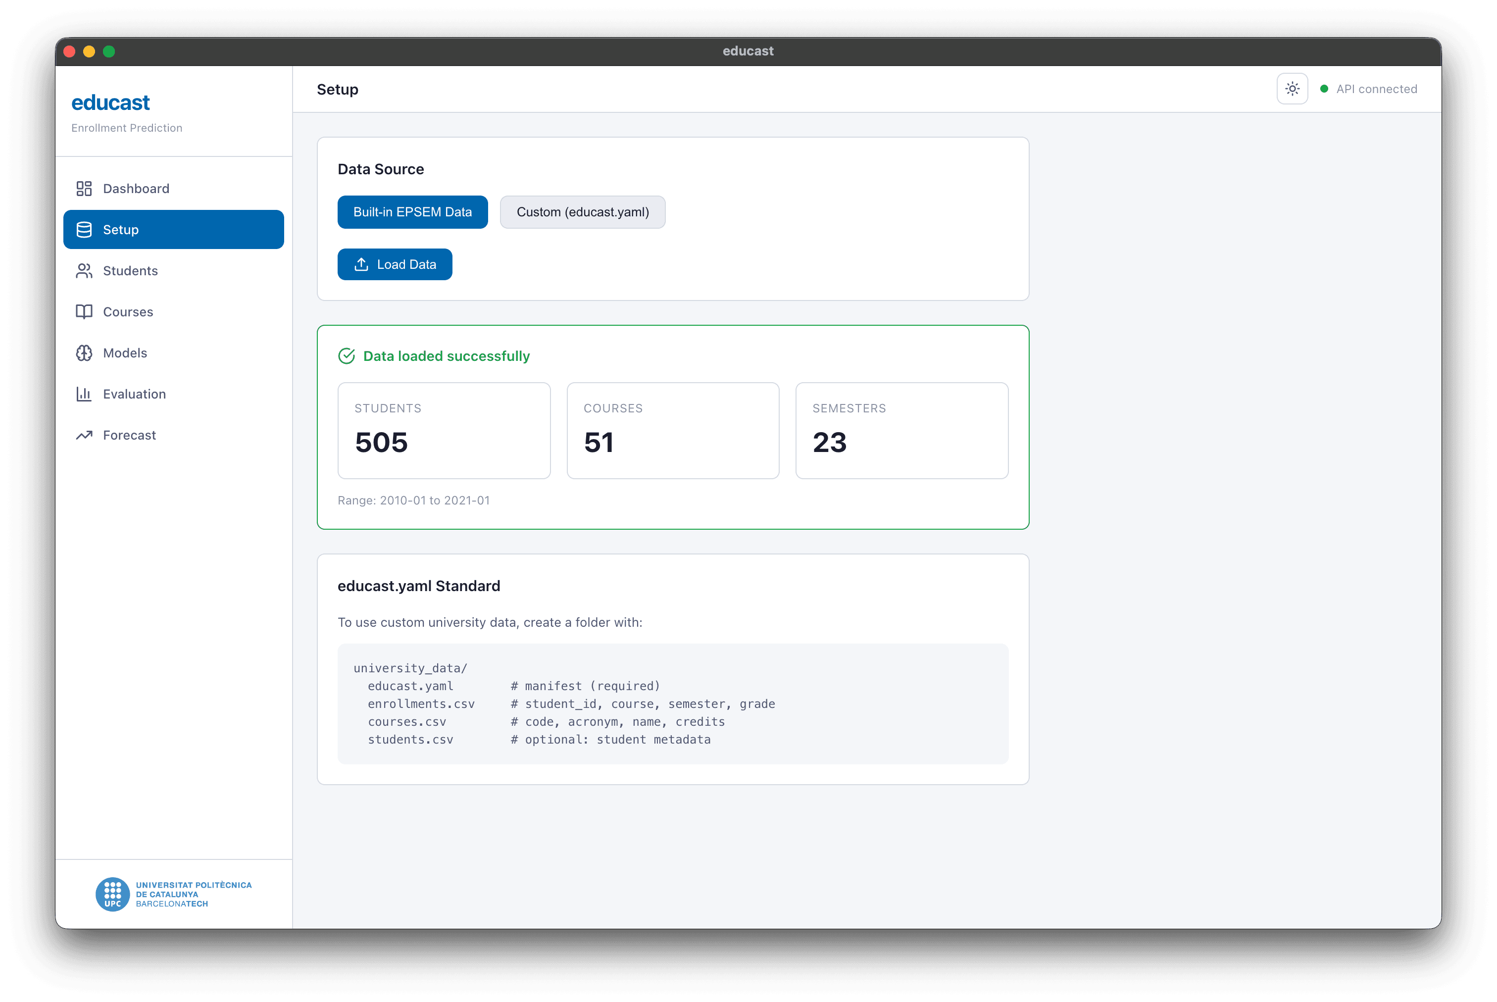Image resolution: width=1497 pixels, height=1002 pixels.
Task: Click the 'Data Source' heading
Action: [x=381, y=169]
